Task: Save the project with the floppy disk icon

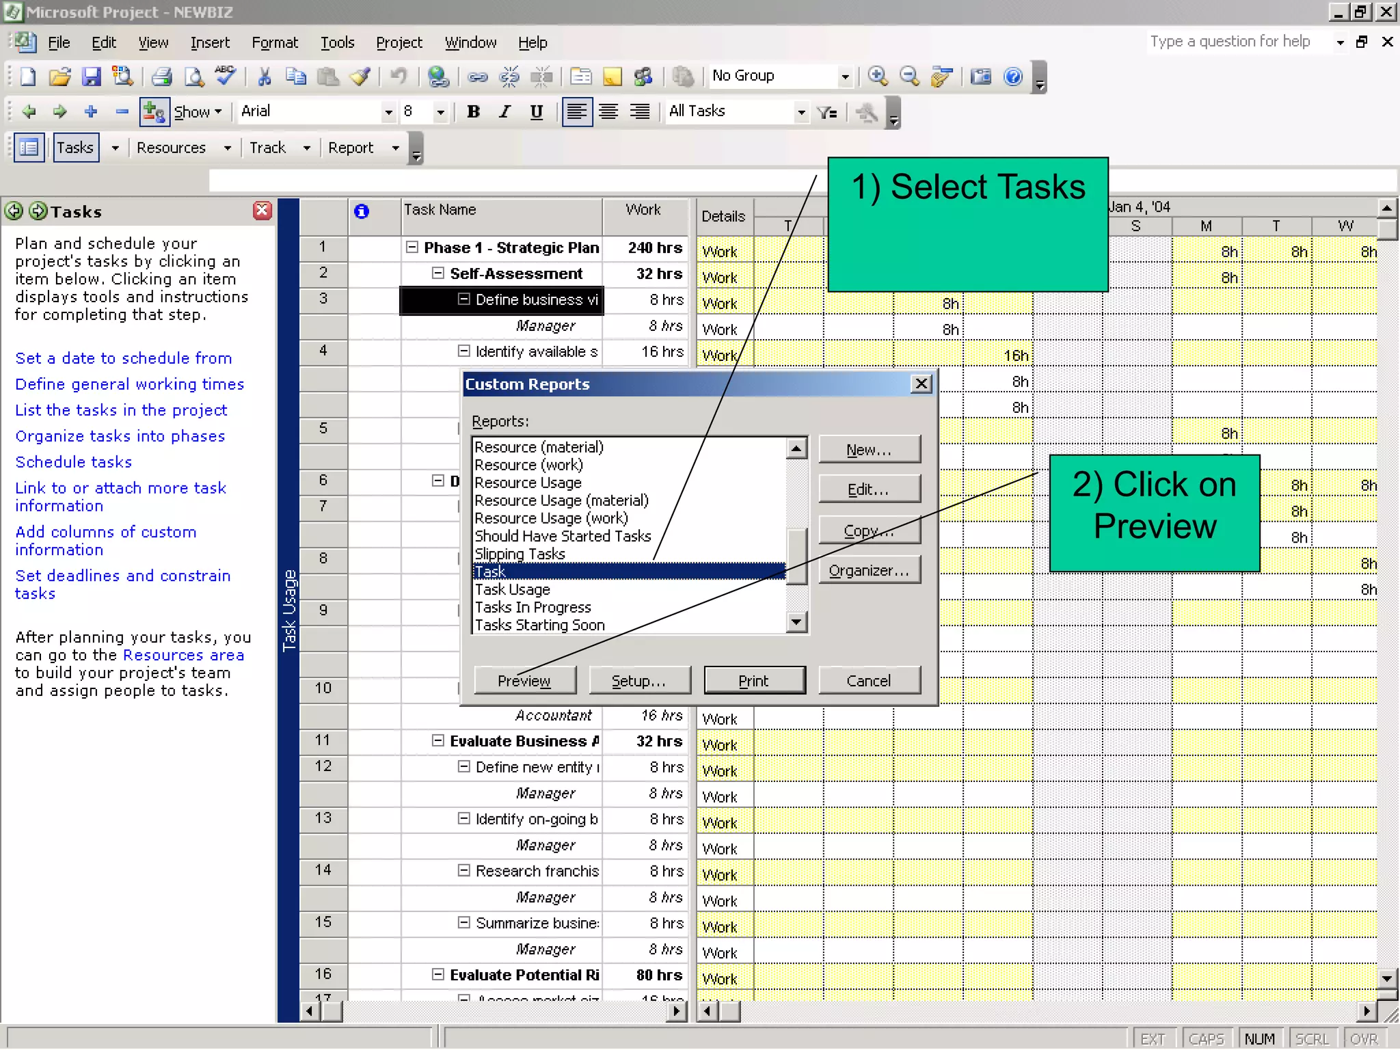Action: pyautogui.click(x=91, y=77)
